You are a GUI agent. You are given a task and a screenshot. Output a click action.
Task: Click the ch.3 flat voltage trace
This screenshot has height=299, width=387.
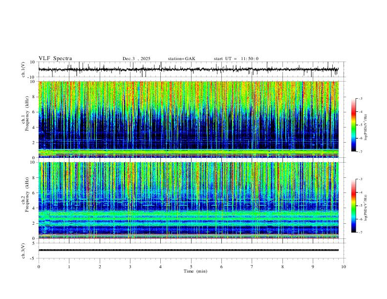coord(188,250)
